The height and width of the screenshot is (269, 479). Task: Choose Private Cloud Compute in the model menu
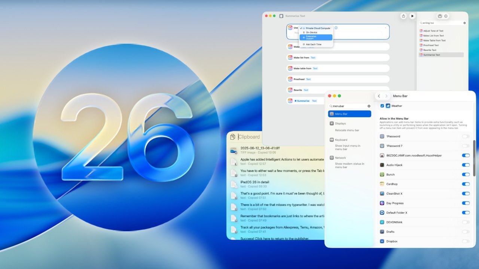pos(317,28)
